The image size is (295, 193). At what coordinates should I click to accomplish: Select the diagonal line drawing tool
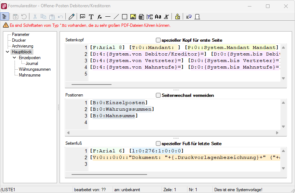coord(116,17)
